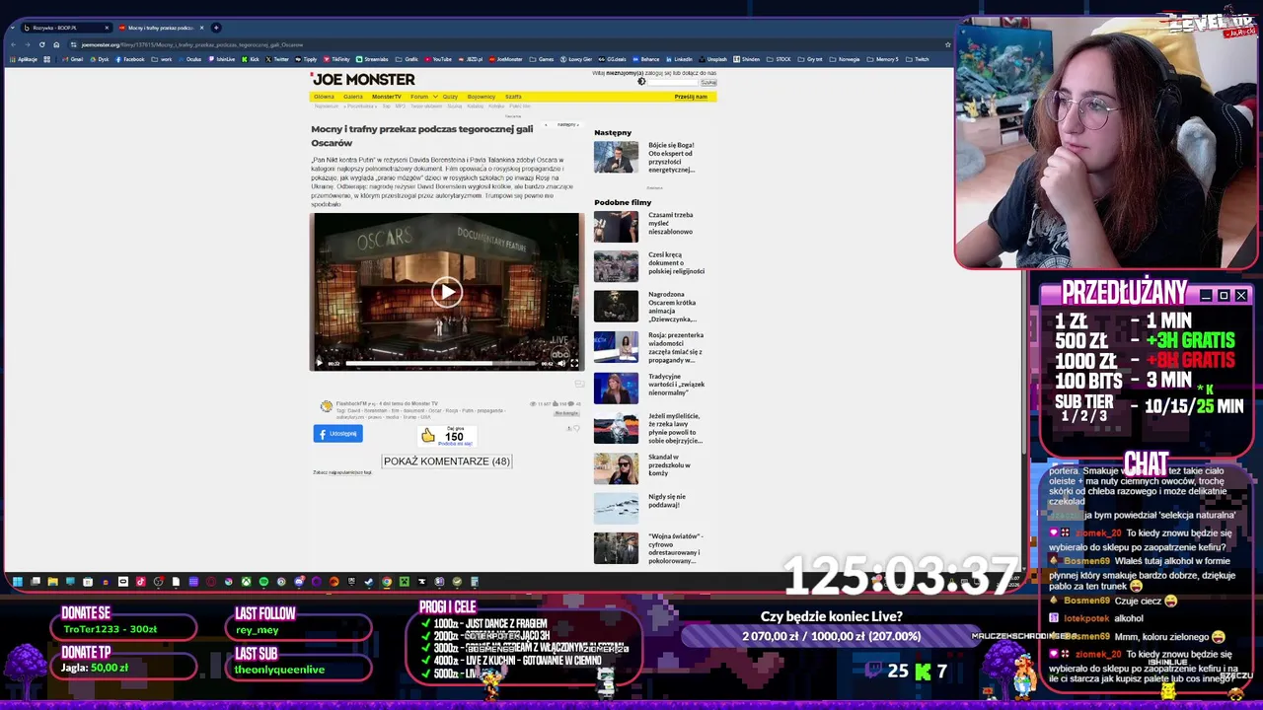Open the Games bookmark folder
Screen dimensions: 1263x710
[x=542, y=59]
